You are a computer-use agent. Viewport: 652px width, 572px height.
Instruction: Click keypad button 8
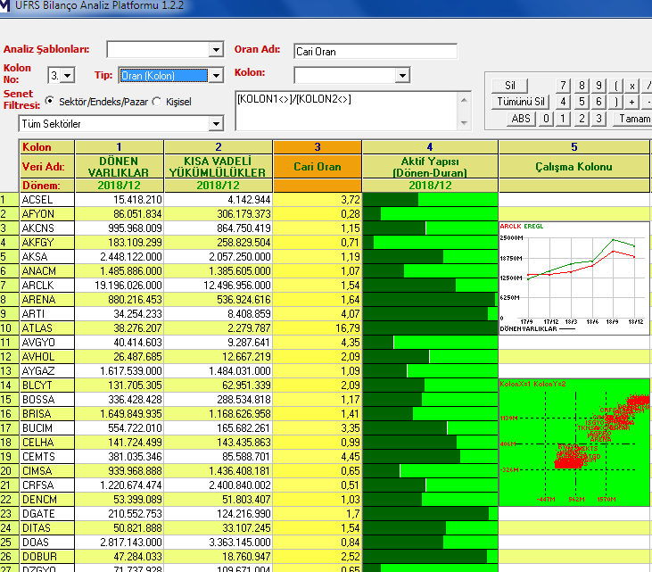[582, 86]
